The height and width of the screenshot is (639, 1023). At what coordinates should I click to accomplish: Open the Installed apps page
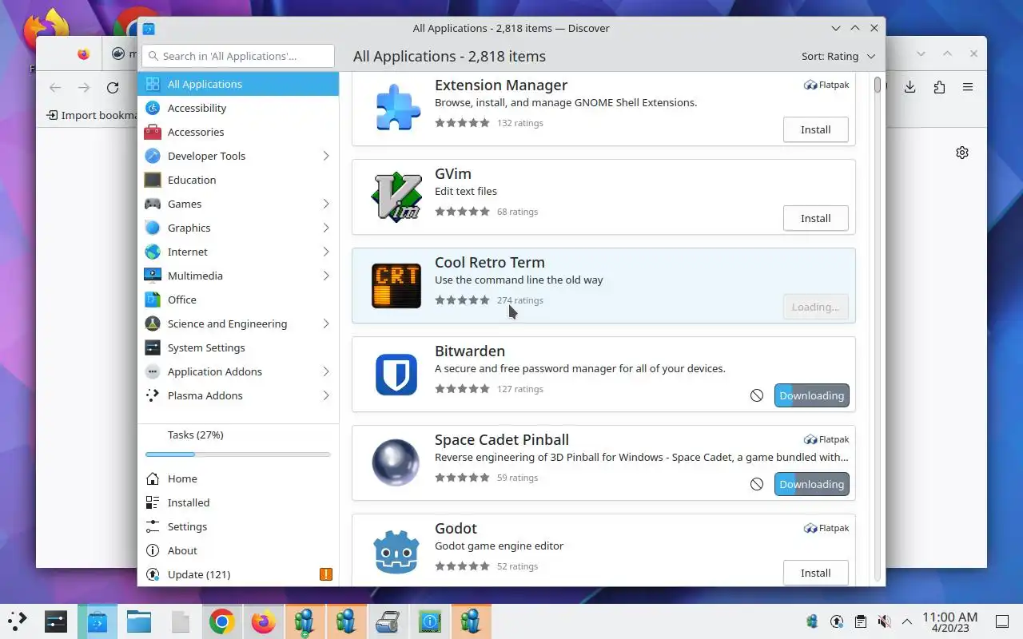[x=238, y=502]
